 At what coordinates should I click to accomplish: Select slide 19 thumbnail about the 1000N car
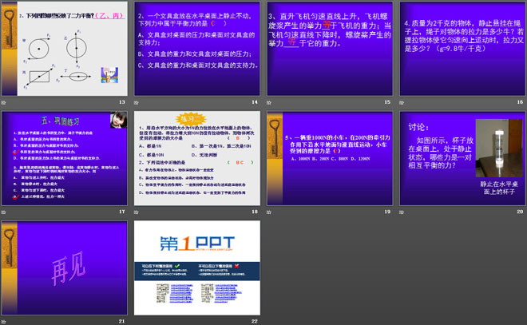330,158
